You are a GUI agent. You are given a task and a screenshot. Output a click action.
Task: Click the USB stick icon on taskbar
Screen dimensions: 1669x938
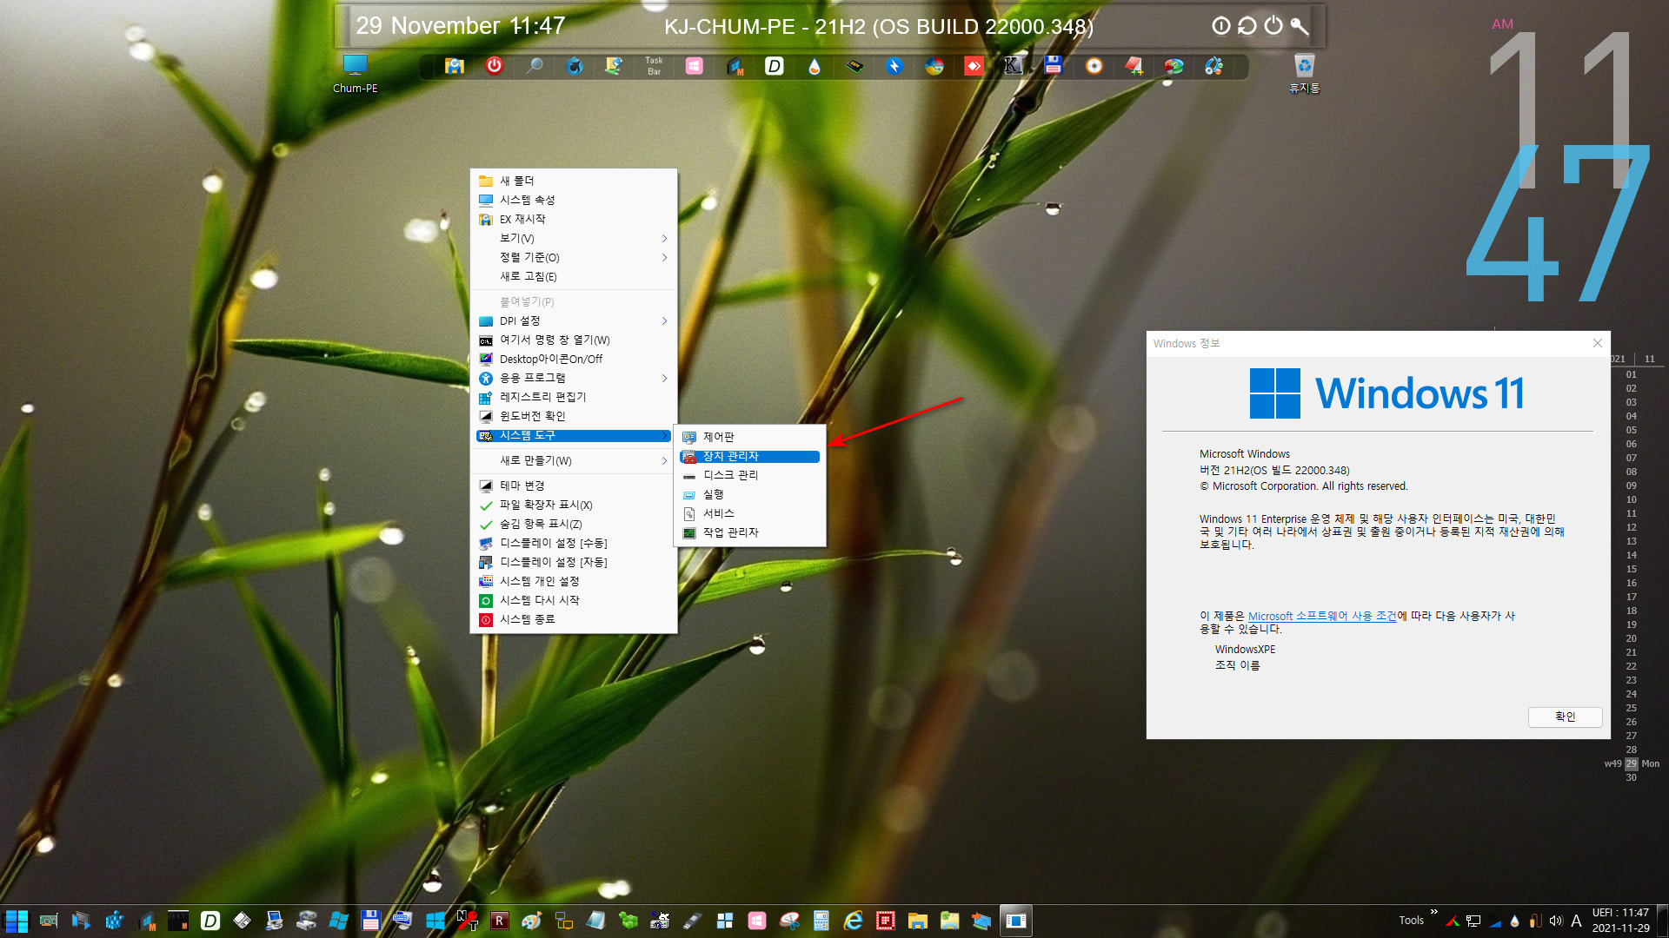pos(692,921)
